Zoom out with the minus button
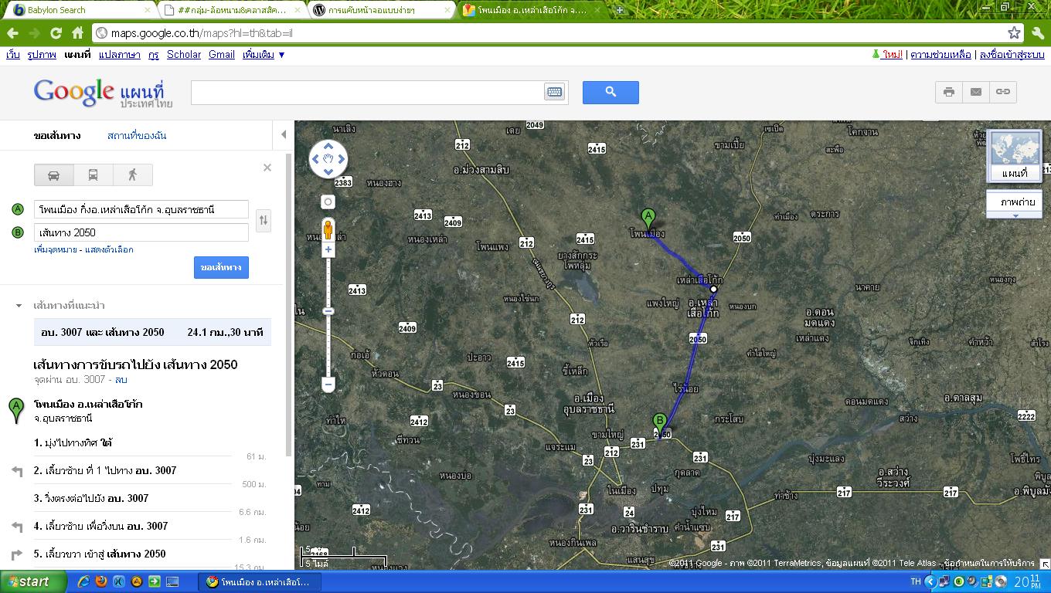This screenshot has height=593, width=1051. coord(328,384)
